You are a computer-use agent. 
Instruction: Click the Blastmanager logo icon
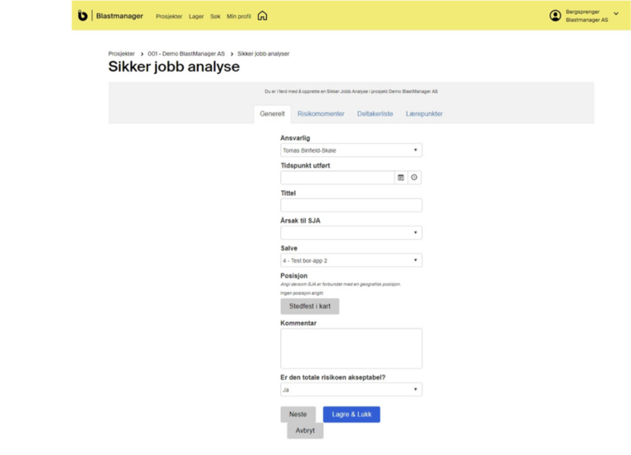coord(83,16)
